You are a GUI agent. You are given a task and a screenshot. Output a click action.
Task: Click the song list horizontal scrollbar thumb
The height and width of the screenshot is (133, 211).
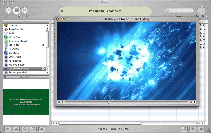(x=100, y=123)
